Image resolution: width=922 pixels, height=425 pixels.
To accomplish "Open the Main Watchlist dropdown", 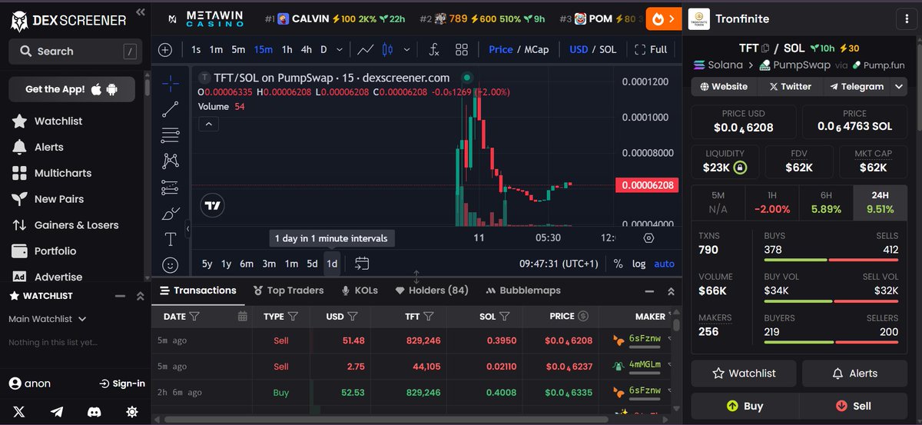I will click(47, 319).
